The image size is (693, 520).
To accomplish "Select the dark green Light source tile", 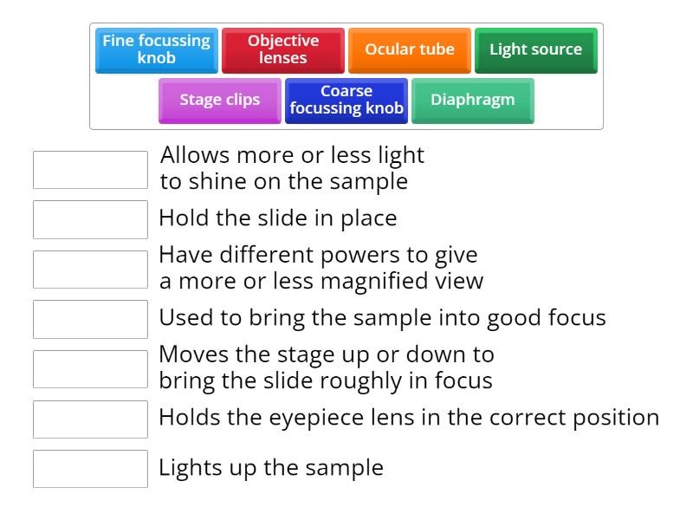I will (535, 50).
